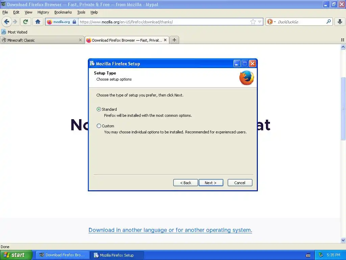
Task: Click the Mypal raccoon title bar icon
Action: (3, 4)
